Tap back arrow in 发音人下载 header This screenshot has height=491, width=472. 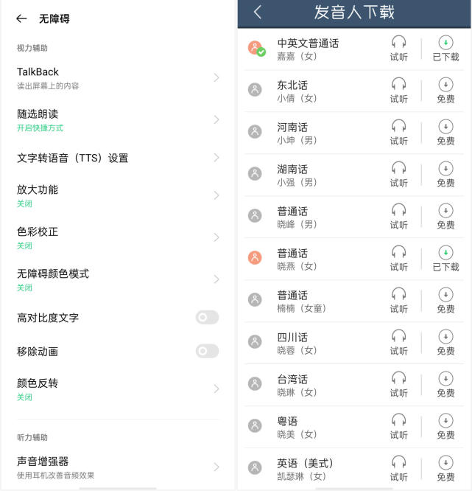tap(258, 13)
